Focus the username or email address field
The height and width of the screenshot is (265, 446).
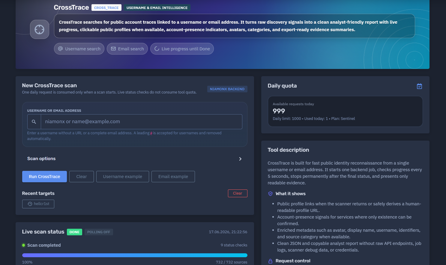coord(142,122)
